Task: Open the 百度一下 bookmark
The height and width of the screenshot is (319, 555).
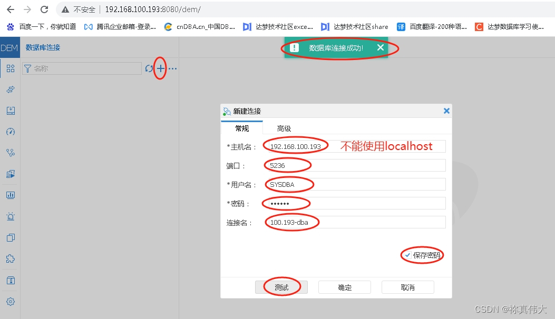Action: 42,26
